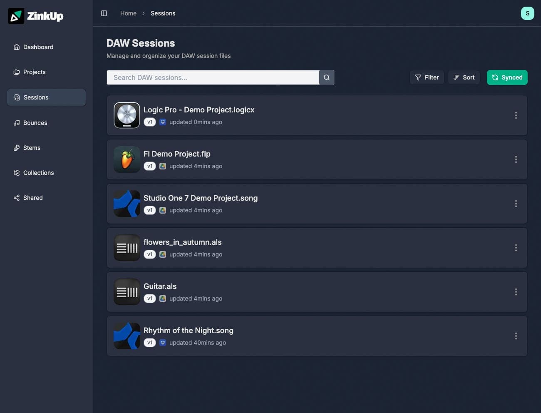The image size is (541, 413).
Task: Click the ZinkUp logo in the top left
Action: click(35, 16)
